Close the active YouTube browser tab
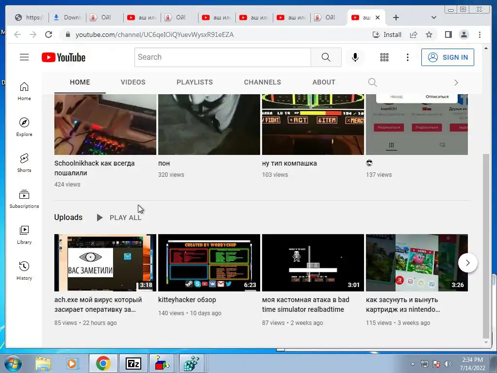Viewport: 497px width, 373px height. click(378, 17)
